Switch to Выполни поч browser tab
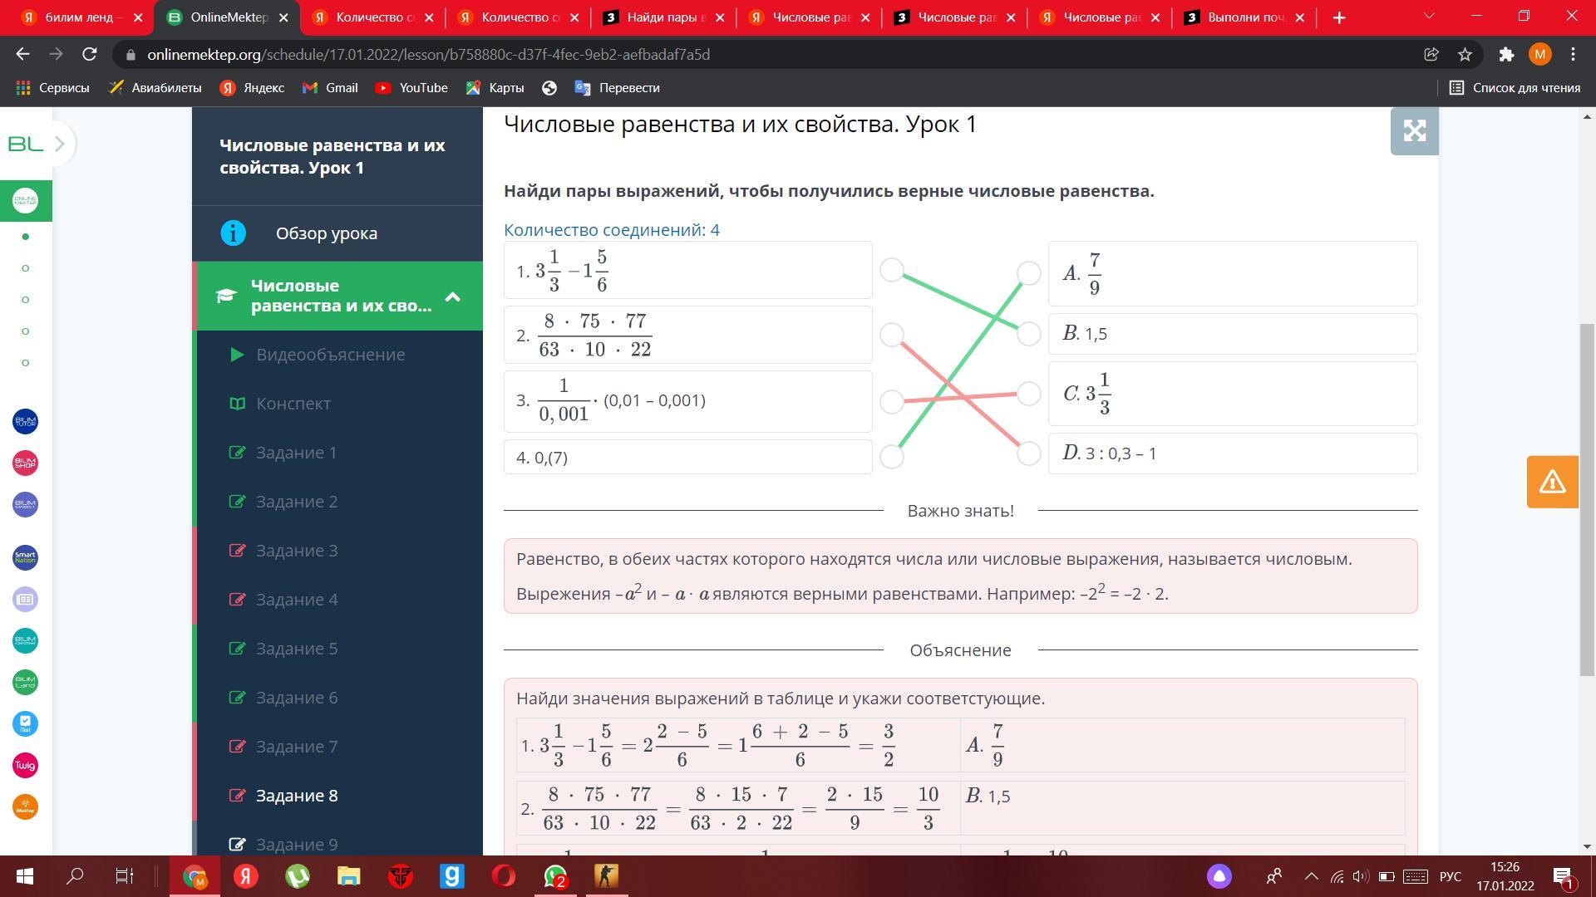 1244,17
